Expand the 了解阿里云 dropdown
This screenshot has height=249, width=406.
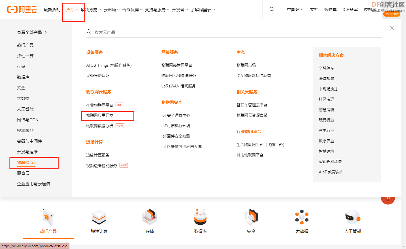[x=203, y=10]
